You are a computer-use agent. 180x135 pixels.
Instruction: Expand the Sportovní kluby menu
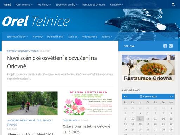[17, 37]
